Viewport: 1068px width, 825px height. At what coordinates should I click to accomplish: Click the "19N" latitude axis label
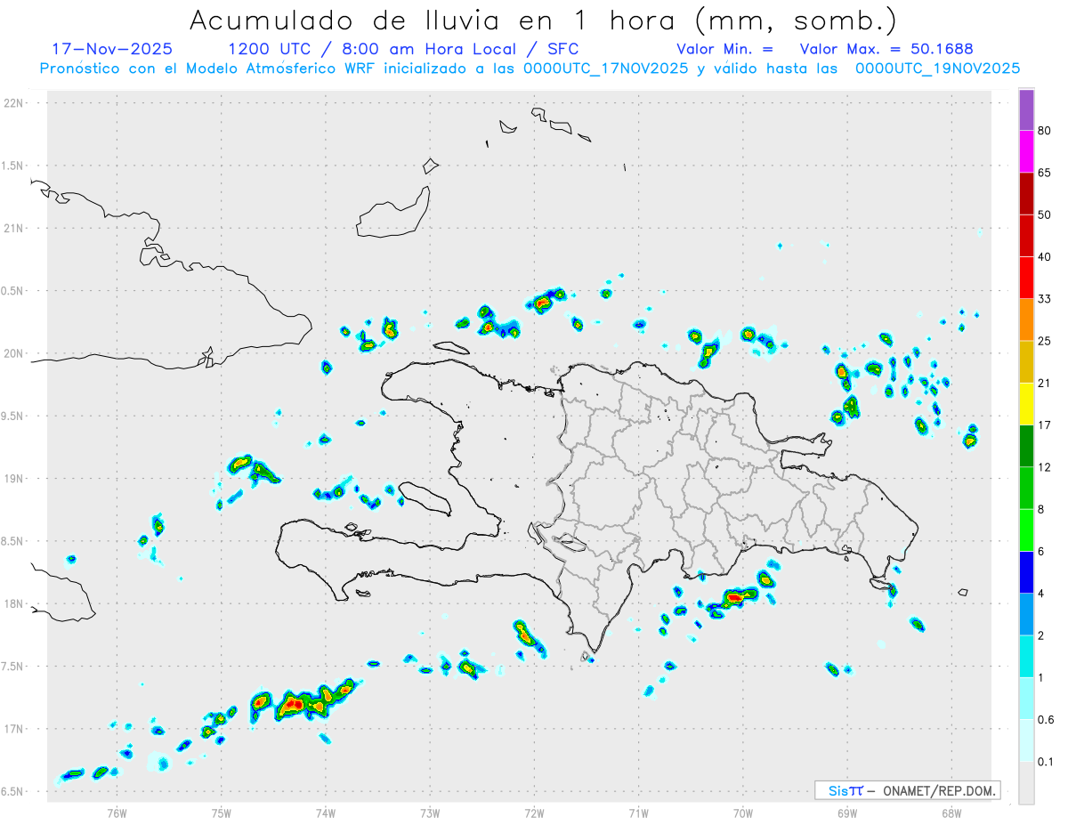coord(15,479)
